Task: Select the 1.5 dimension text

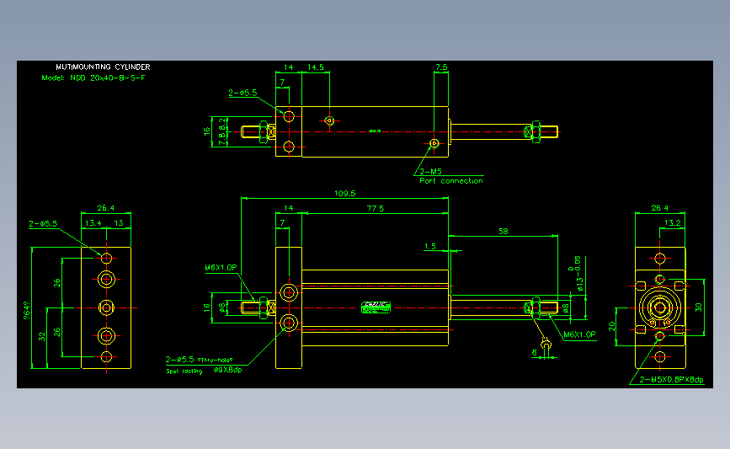Action: [x=430, y=246]
